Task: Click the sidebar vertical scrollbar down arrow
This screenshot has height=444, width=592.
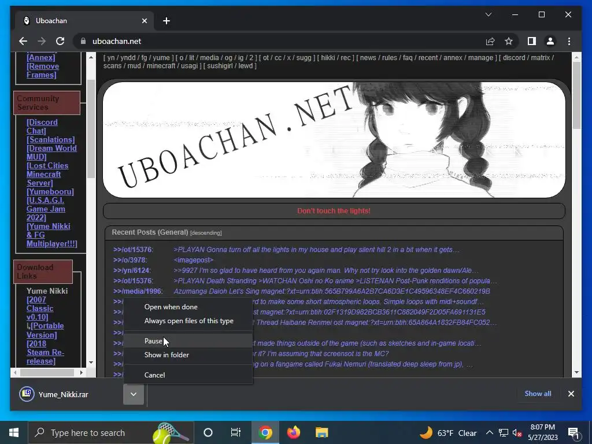Action: coord(91,362)
